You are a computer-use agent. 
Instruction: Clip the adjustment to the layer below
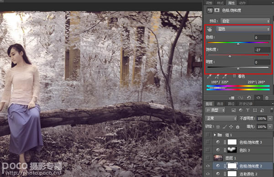click(232, 98)
